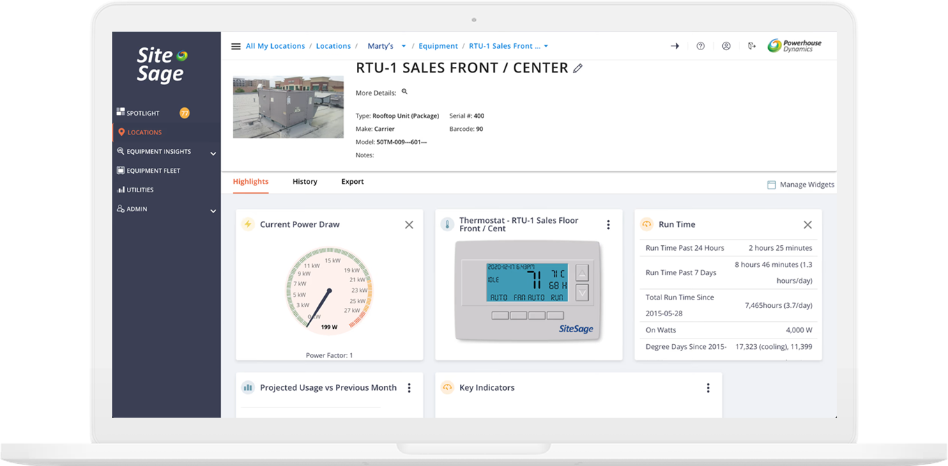Viewport: 948px width, 466px height.
Task: Click the "Projected Usage vs Previous Month" widget title
Action: pos(328,388)
